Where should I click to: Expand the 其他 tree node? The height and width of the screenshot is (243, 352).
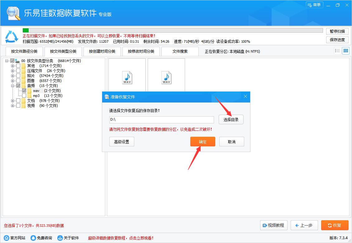(12, 66)
